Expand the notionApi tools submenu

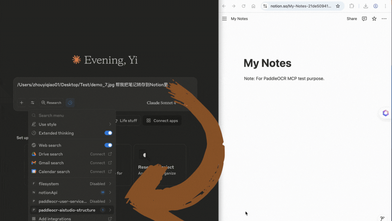(x=110, y=192)
